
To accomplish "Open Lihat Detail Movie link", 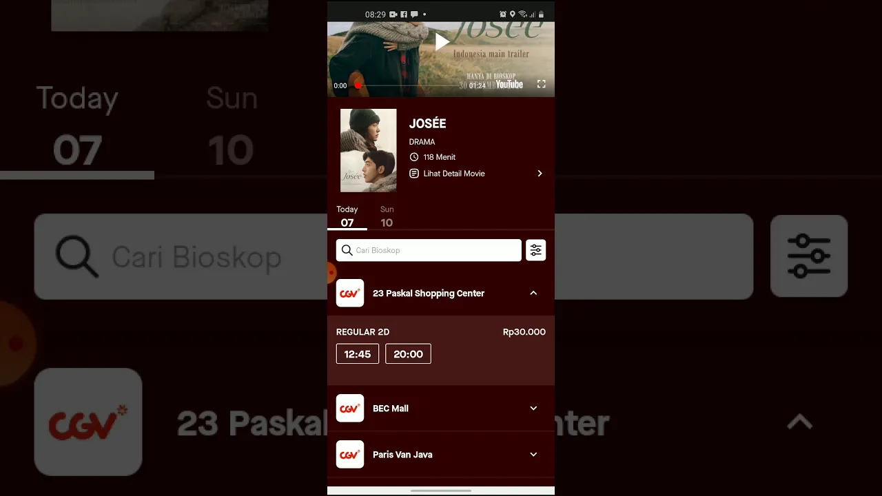I will [x=454, y=174].
